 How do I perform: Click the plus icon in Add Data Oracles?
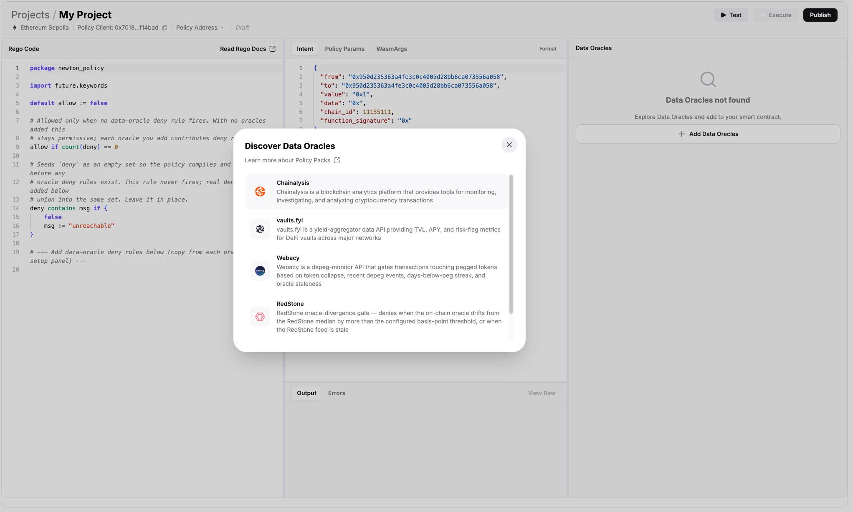tap(681, 134)
